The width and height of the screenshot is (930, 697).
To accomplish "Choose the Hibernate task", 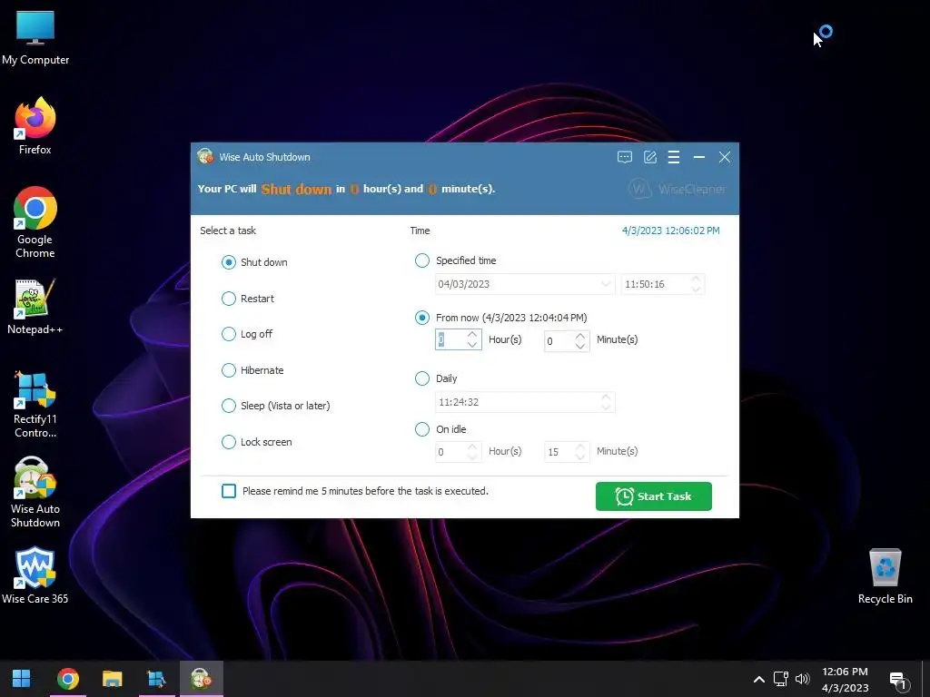I will (252, 370).
